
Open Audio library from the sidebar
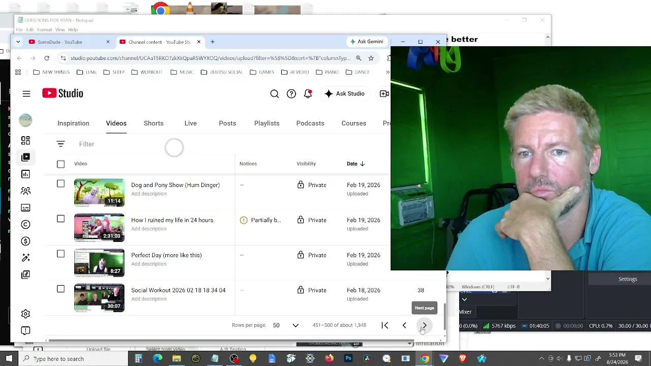[25, 274]
